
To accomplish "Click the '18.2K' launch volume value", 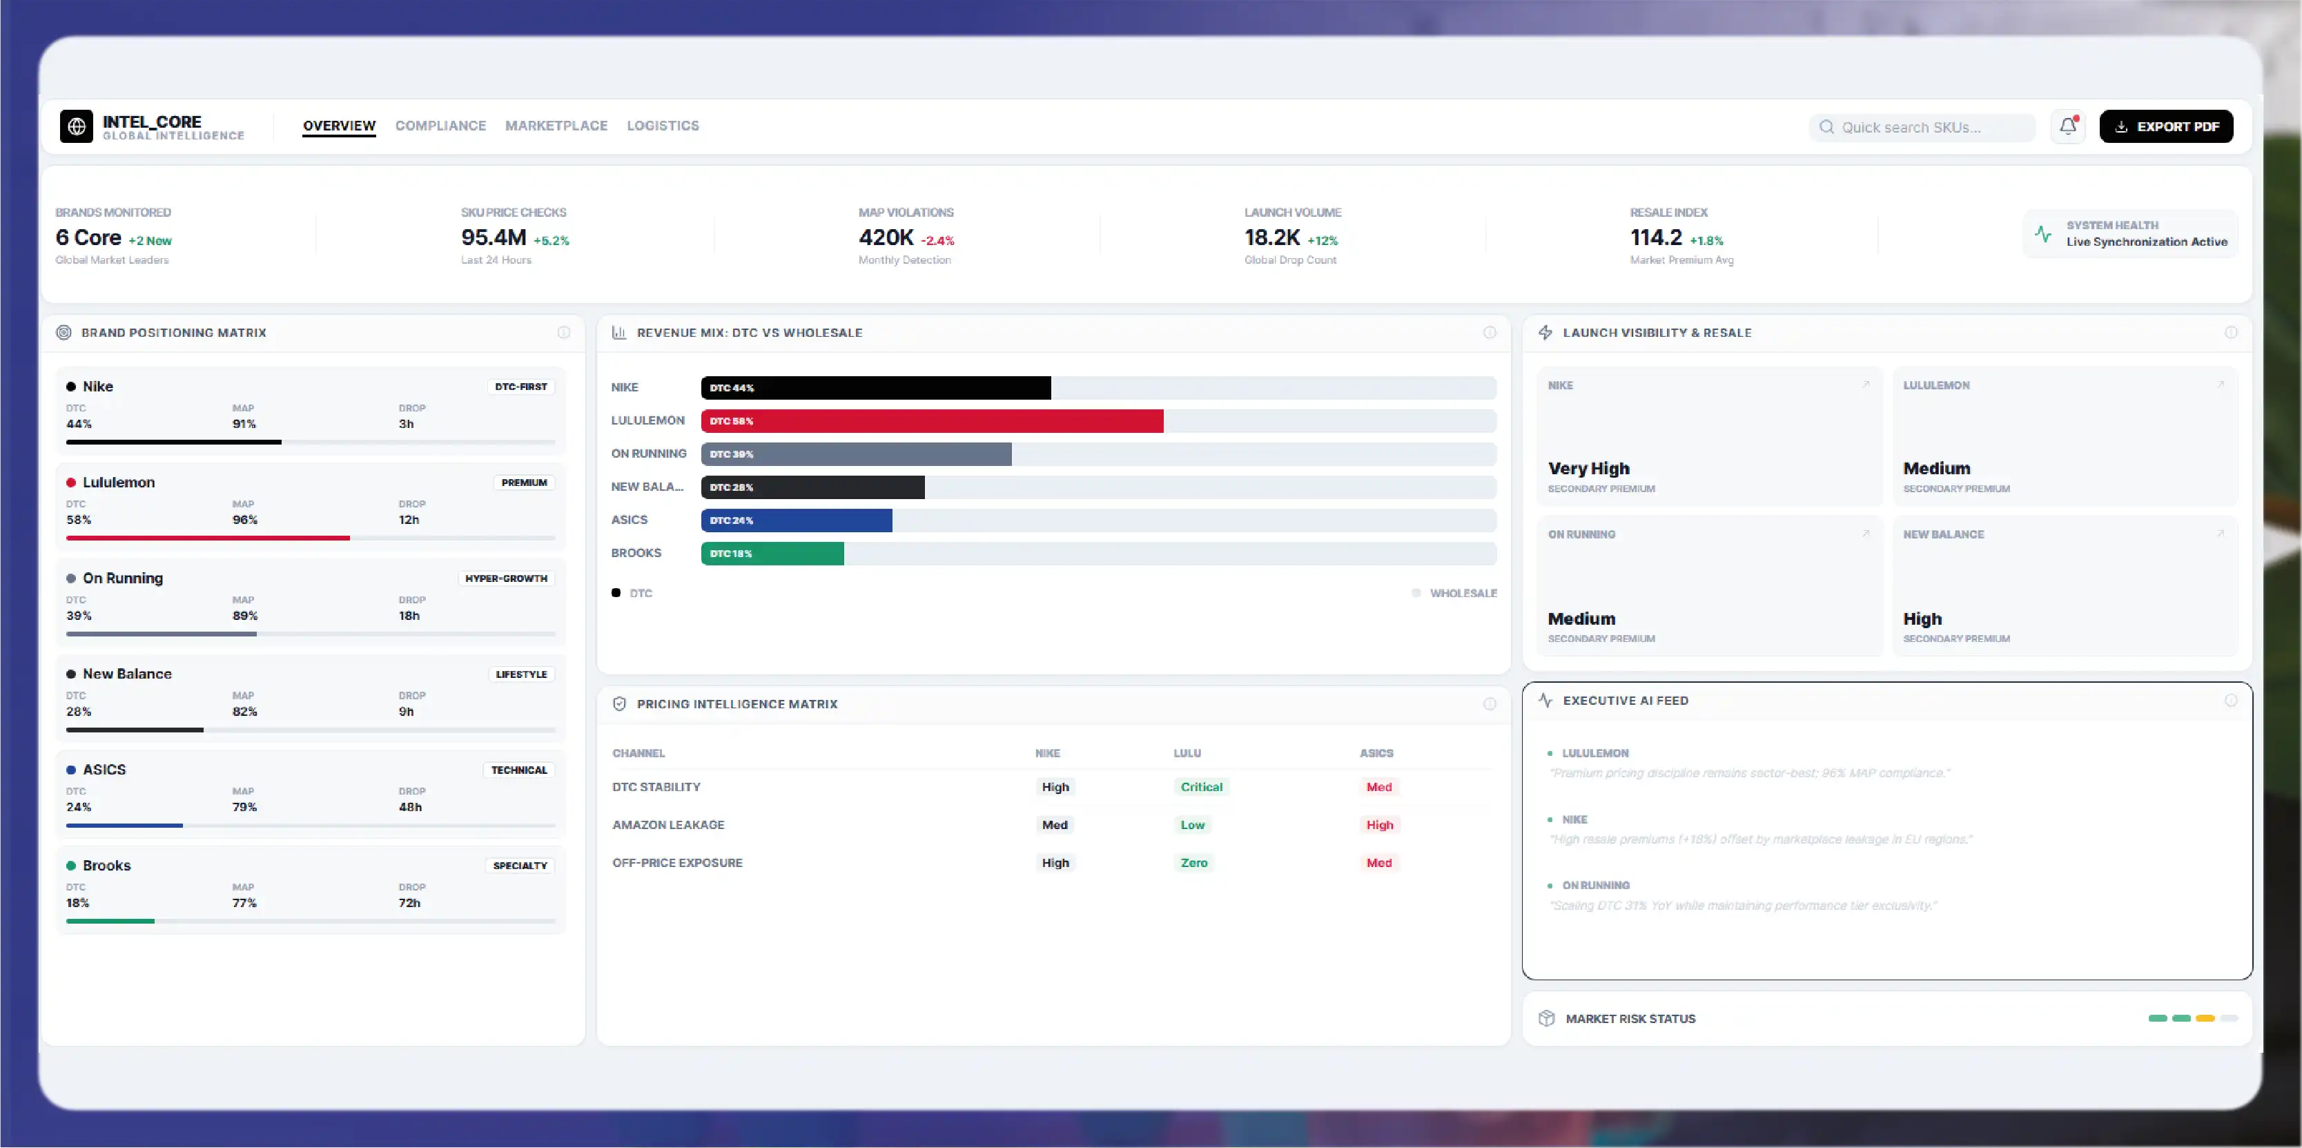I will pyautogui.click(x=1271, y=237).
